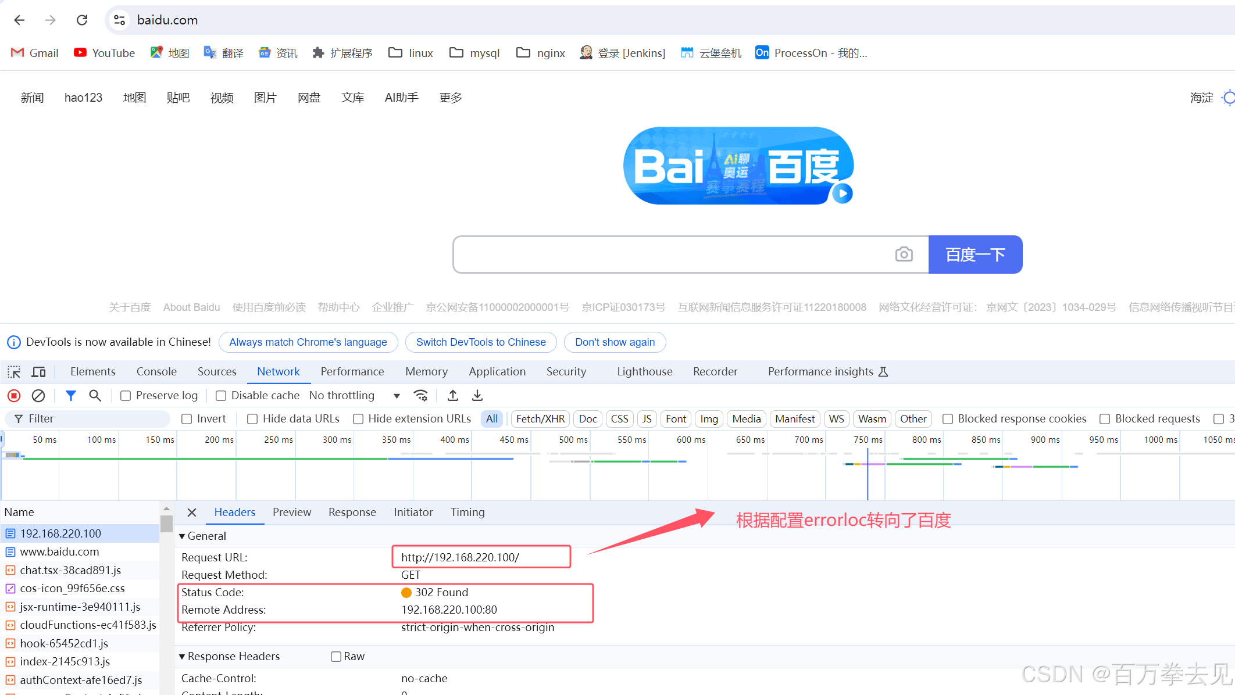The height and width of the screenshot is (695, 1235).
Task: Select the Fetch/XHR filter type
Action: 540,419
